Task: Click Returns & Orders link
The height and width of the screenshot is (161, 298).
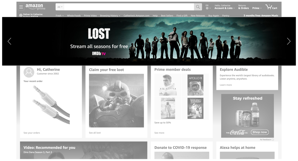Action: (x=244, y=7)
